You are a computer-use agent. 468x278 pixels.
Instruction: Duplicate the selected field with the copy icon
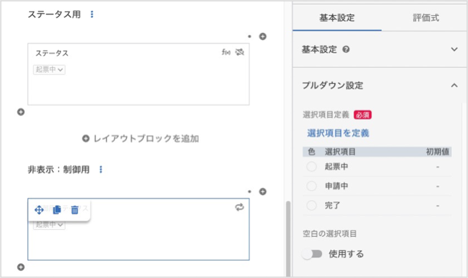[x=57, y=210]
